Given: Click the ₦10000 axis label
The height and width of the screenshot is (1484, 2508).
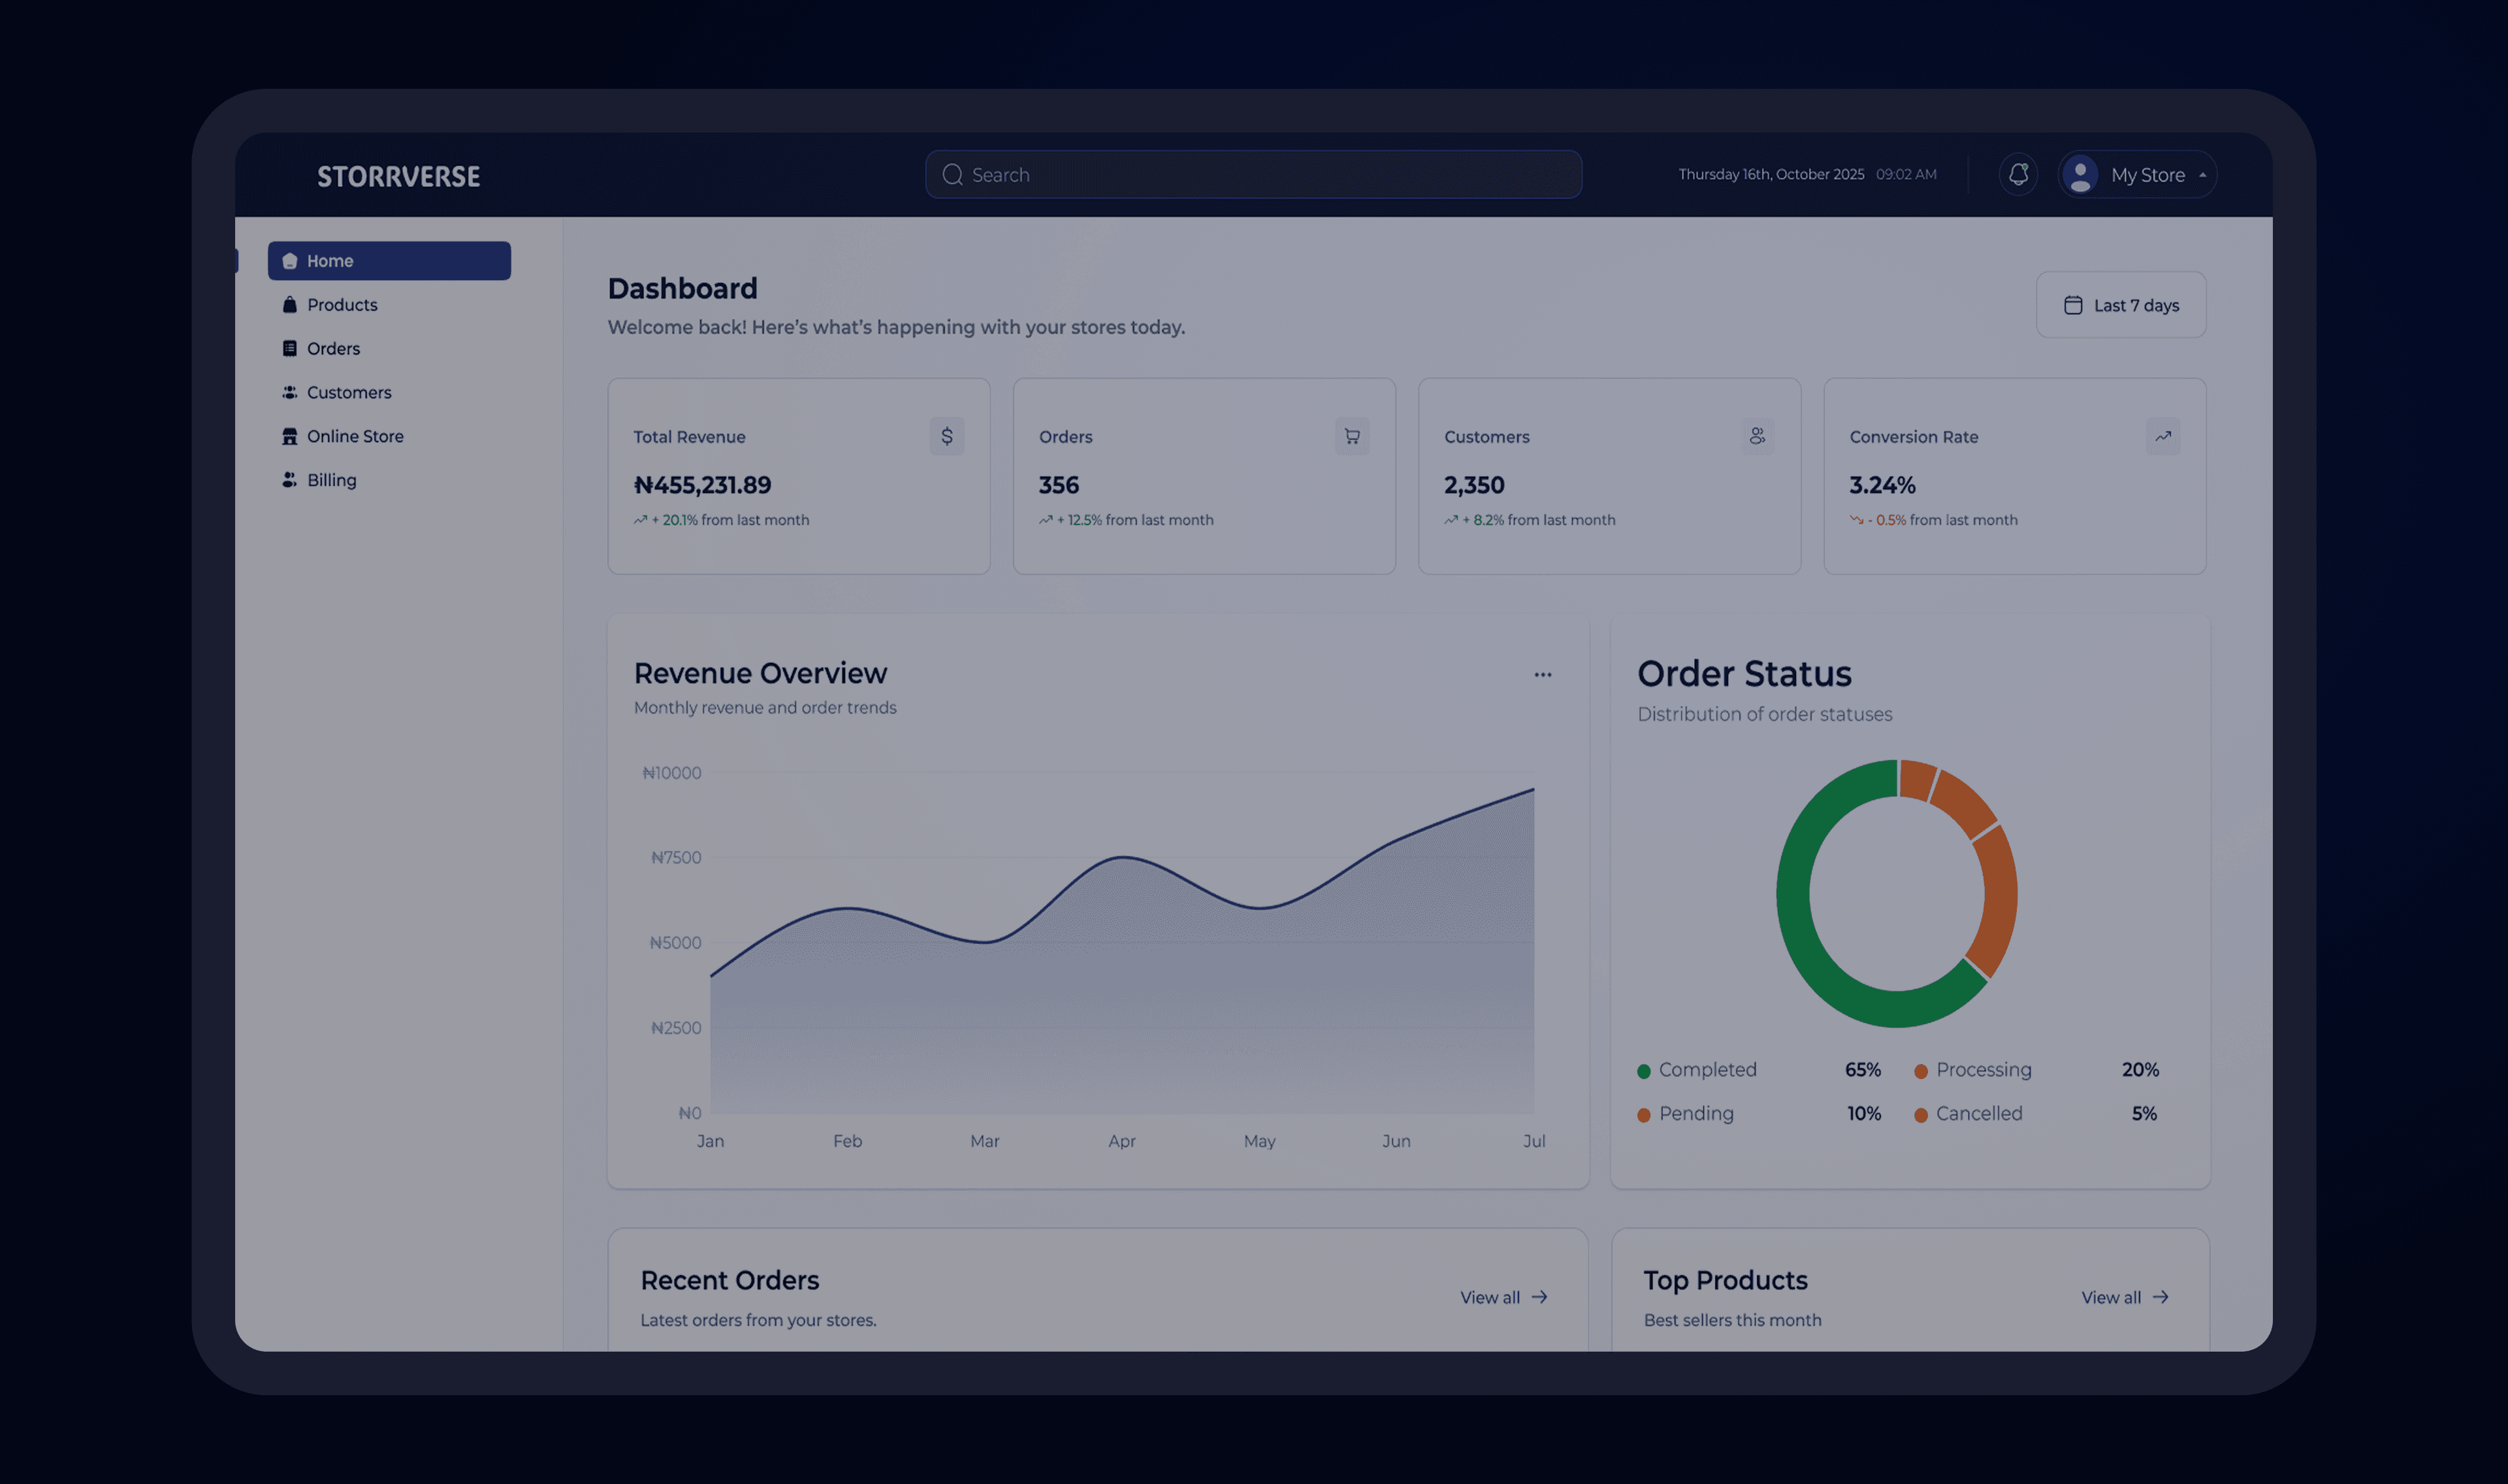Looking at the screenshot, I should tap(671, 773).
